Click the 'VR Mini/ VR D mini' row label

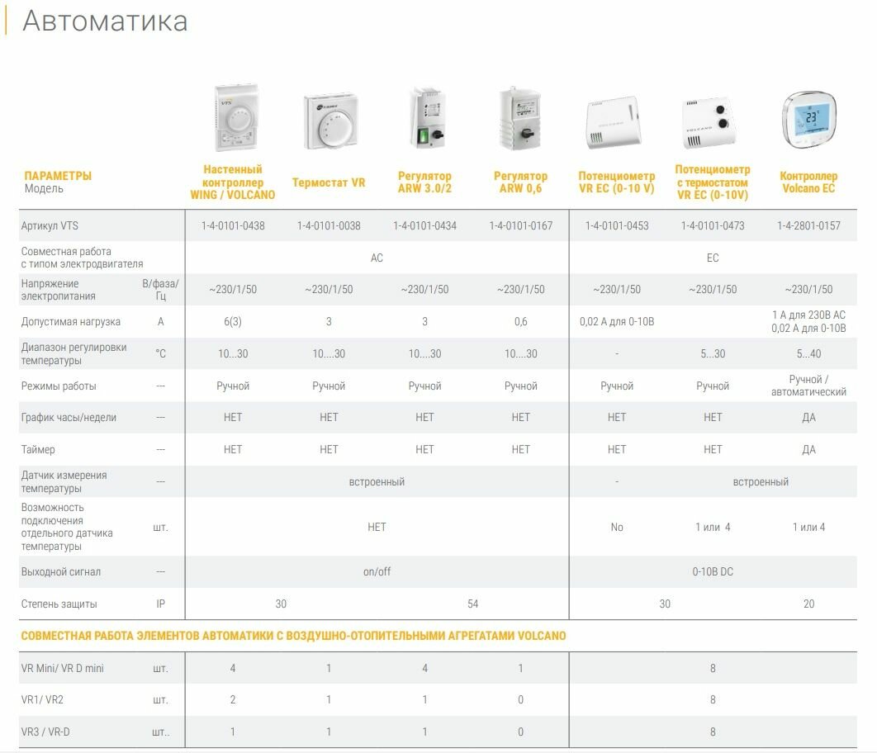point(62,668)
